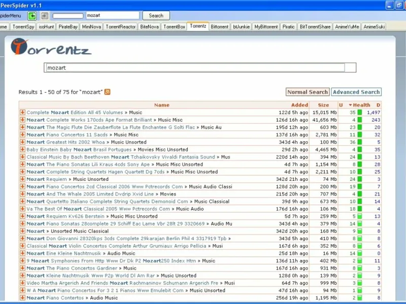406x304 pixels.
Task: Download icon for Mozart The Piano Sonatas Lili Kraus
Action: coord(22,164)
